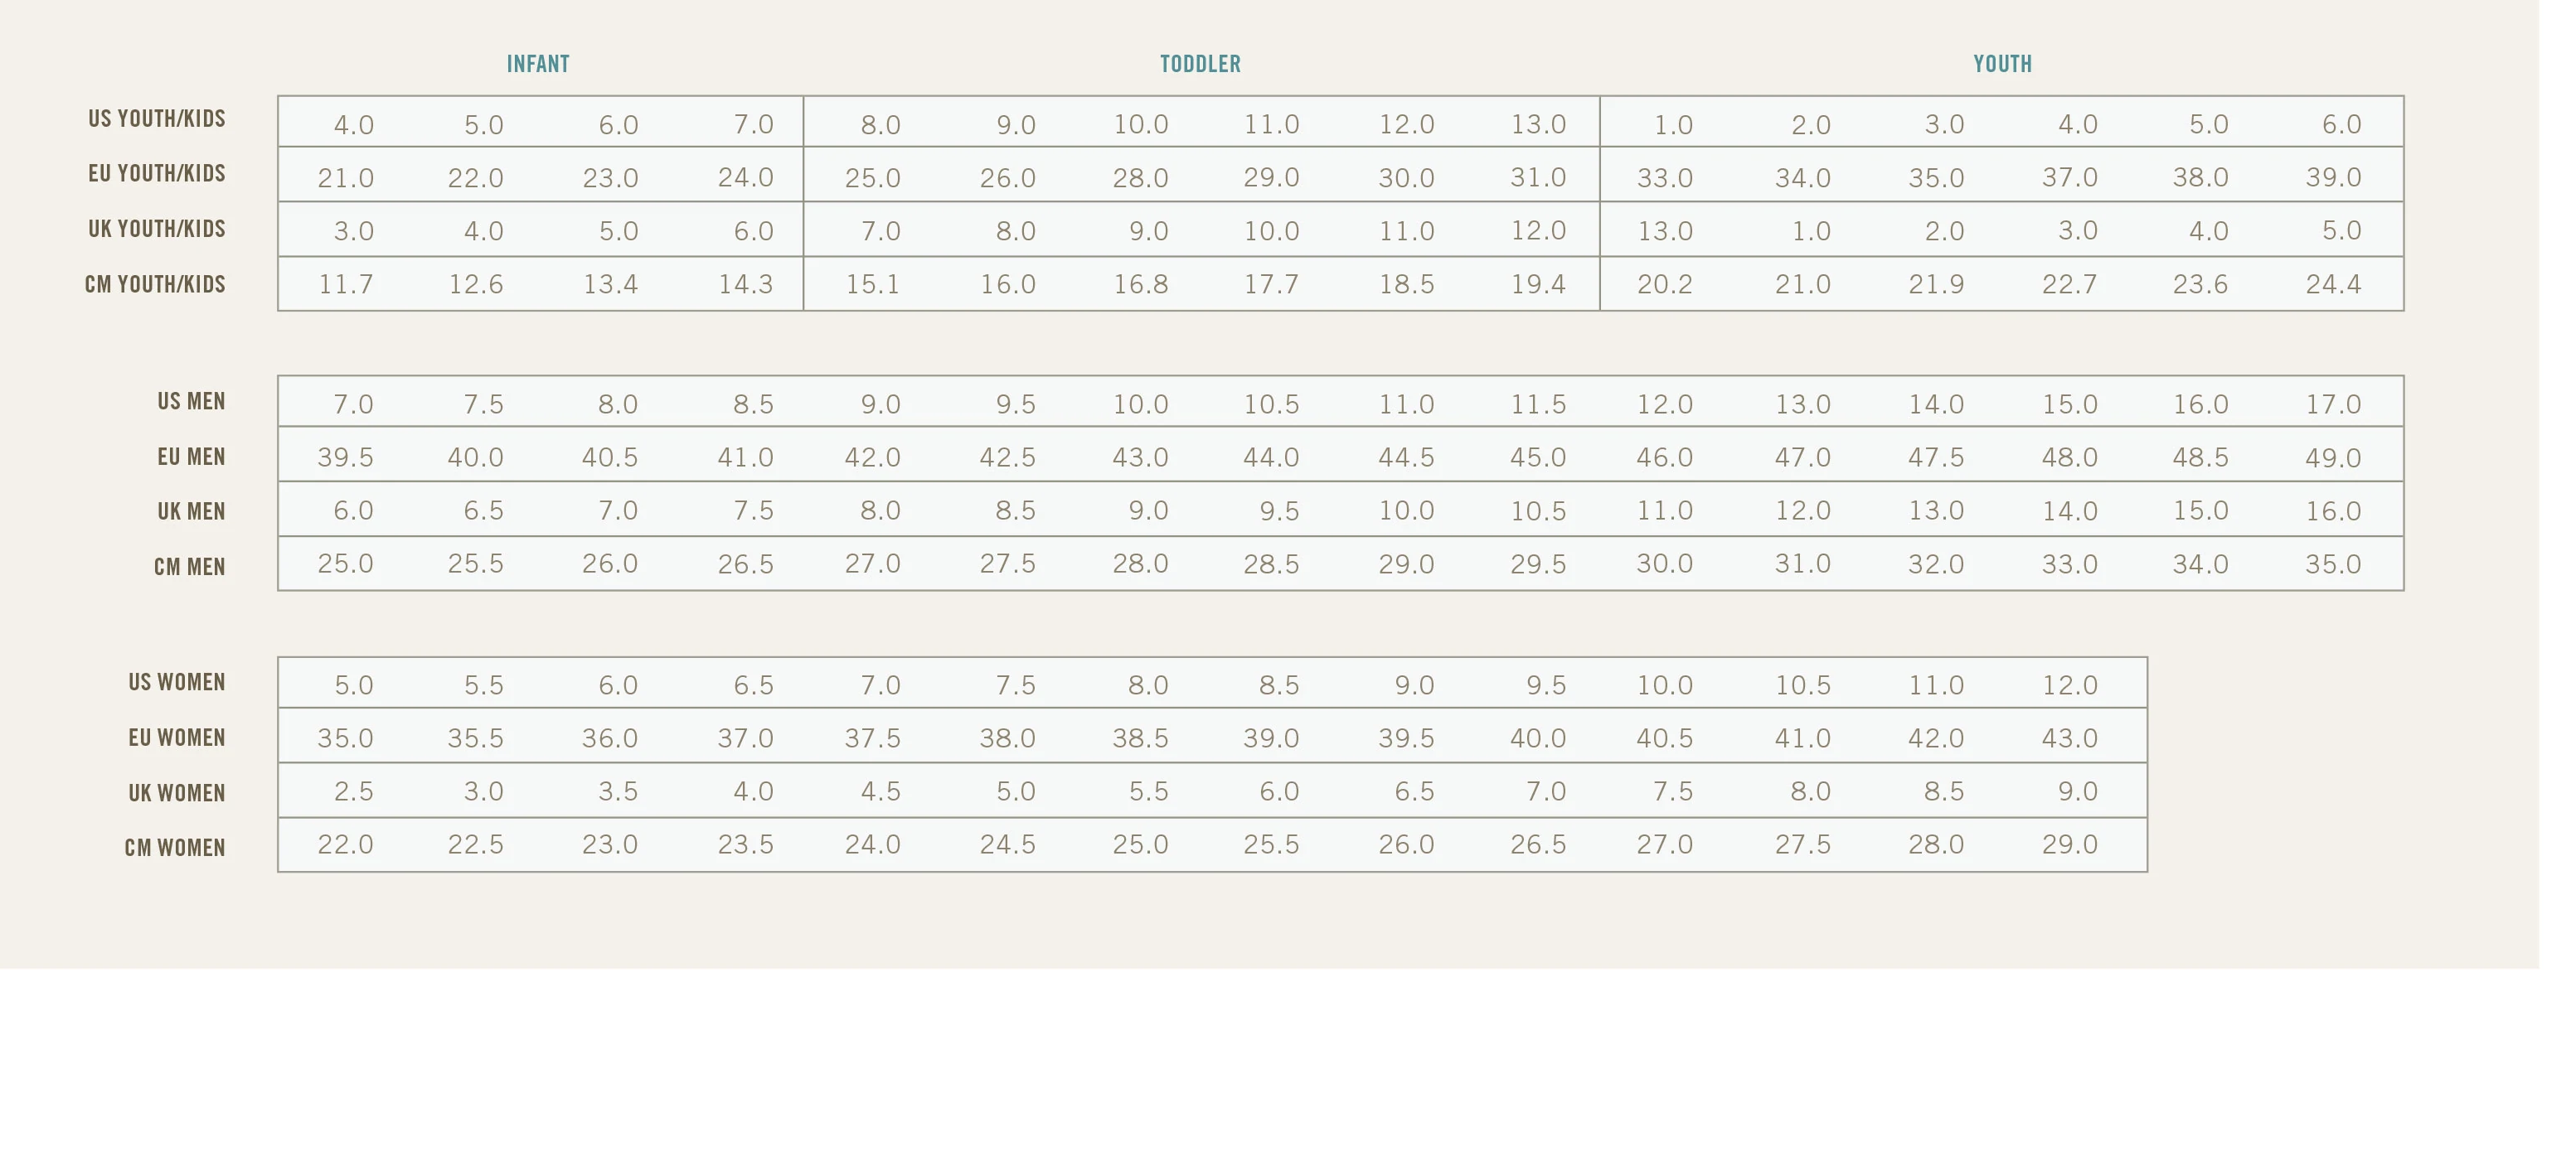Select the 17.0 value in US MEN row
This screenshot has height=1156, width=2576.
2333,404
